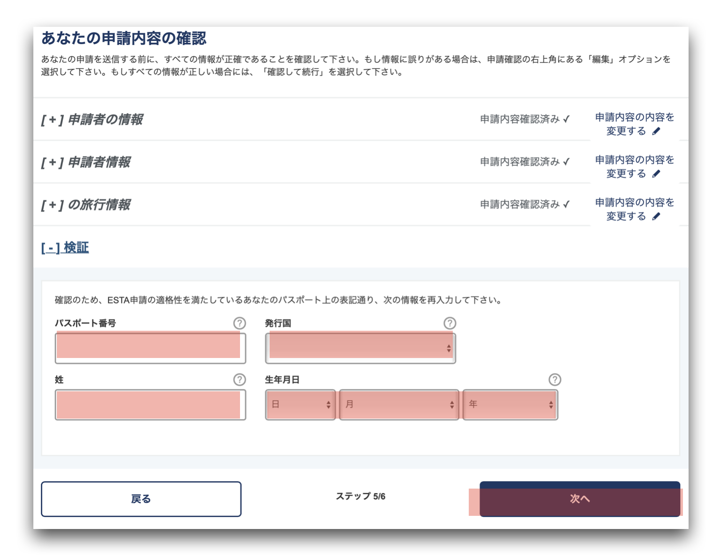
Task: Focus the パスポート番号 input field
Action: coord(150,348)
